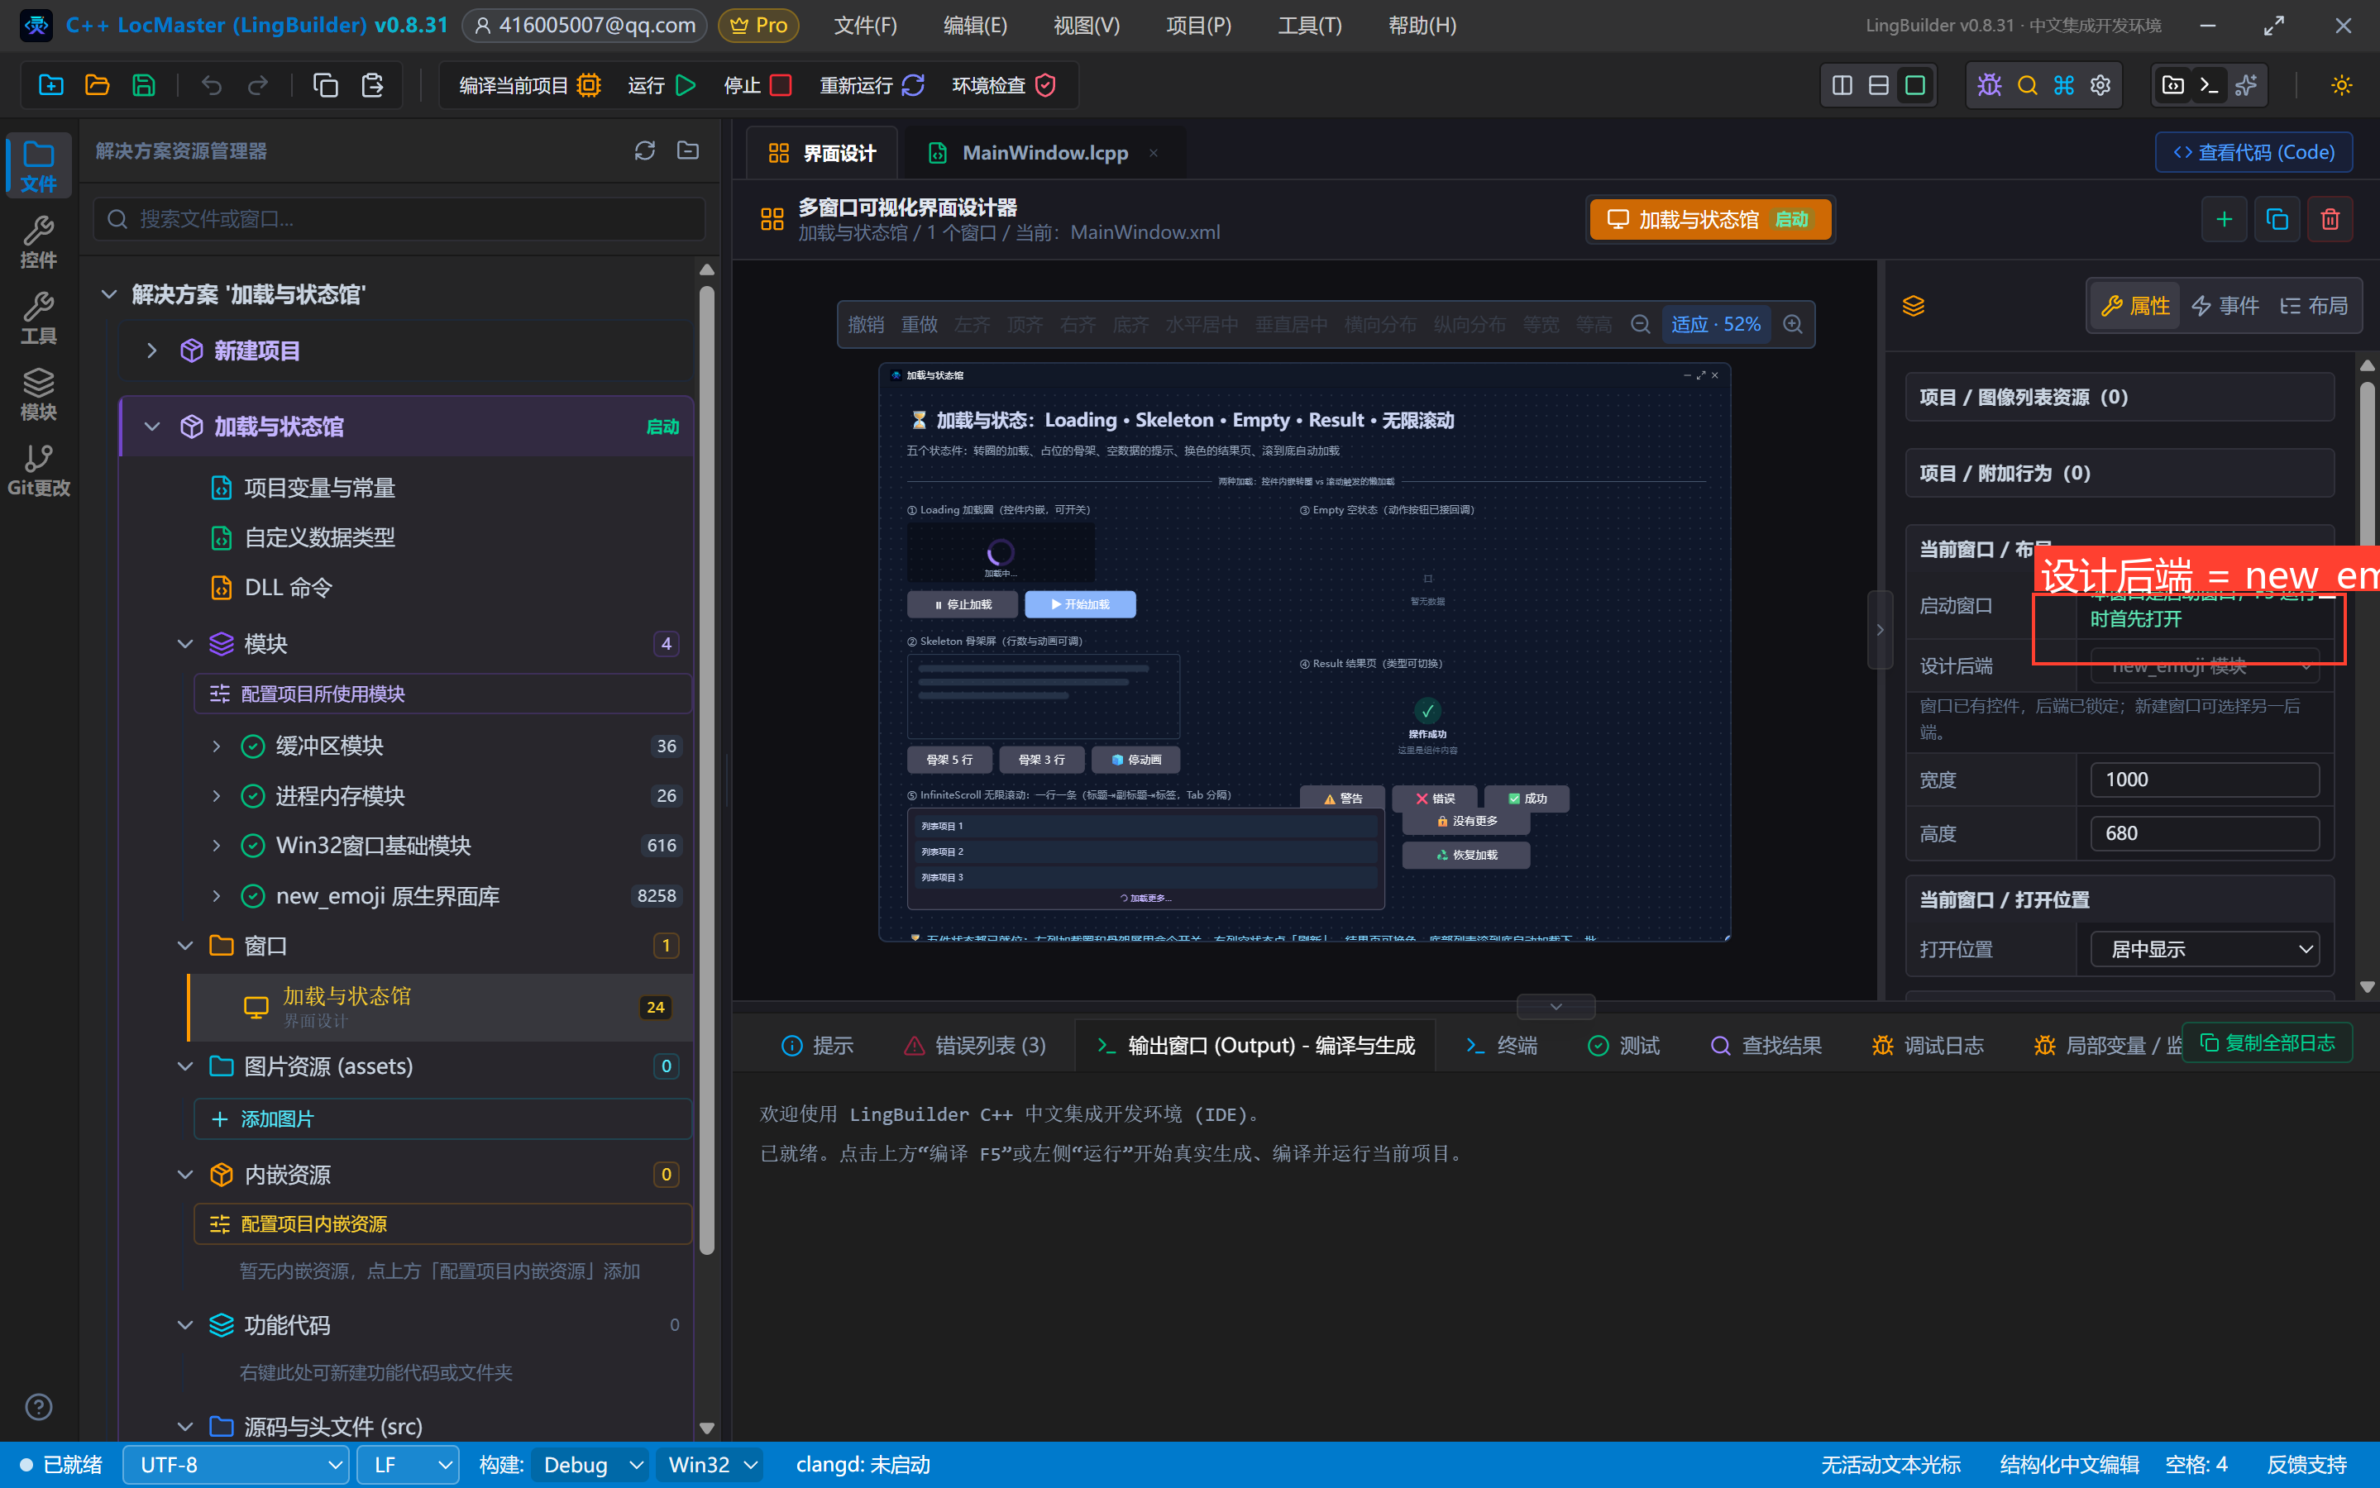The height and width of the screenshot is (1488, 2380).
Task: Click the copy icon in top toolbar
Action: tap(326, 86)
